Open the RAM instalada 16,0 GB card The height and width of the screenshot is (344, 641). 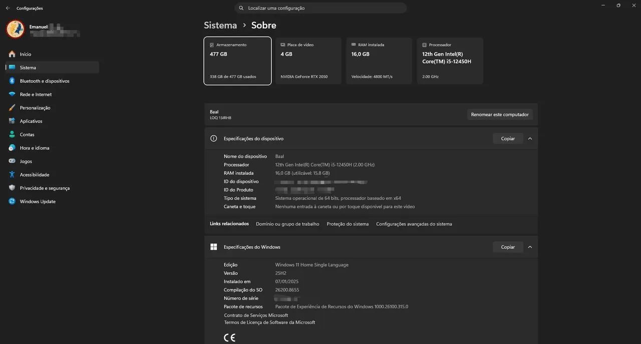pos(380,61)
